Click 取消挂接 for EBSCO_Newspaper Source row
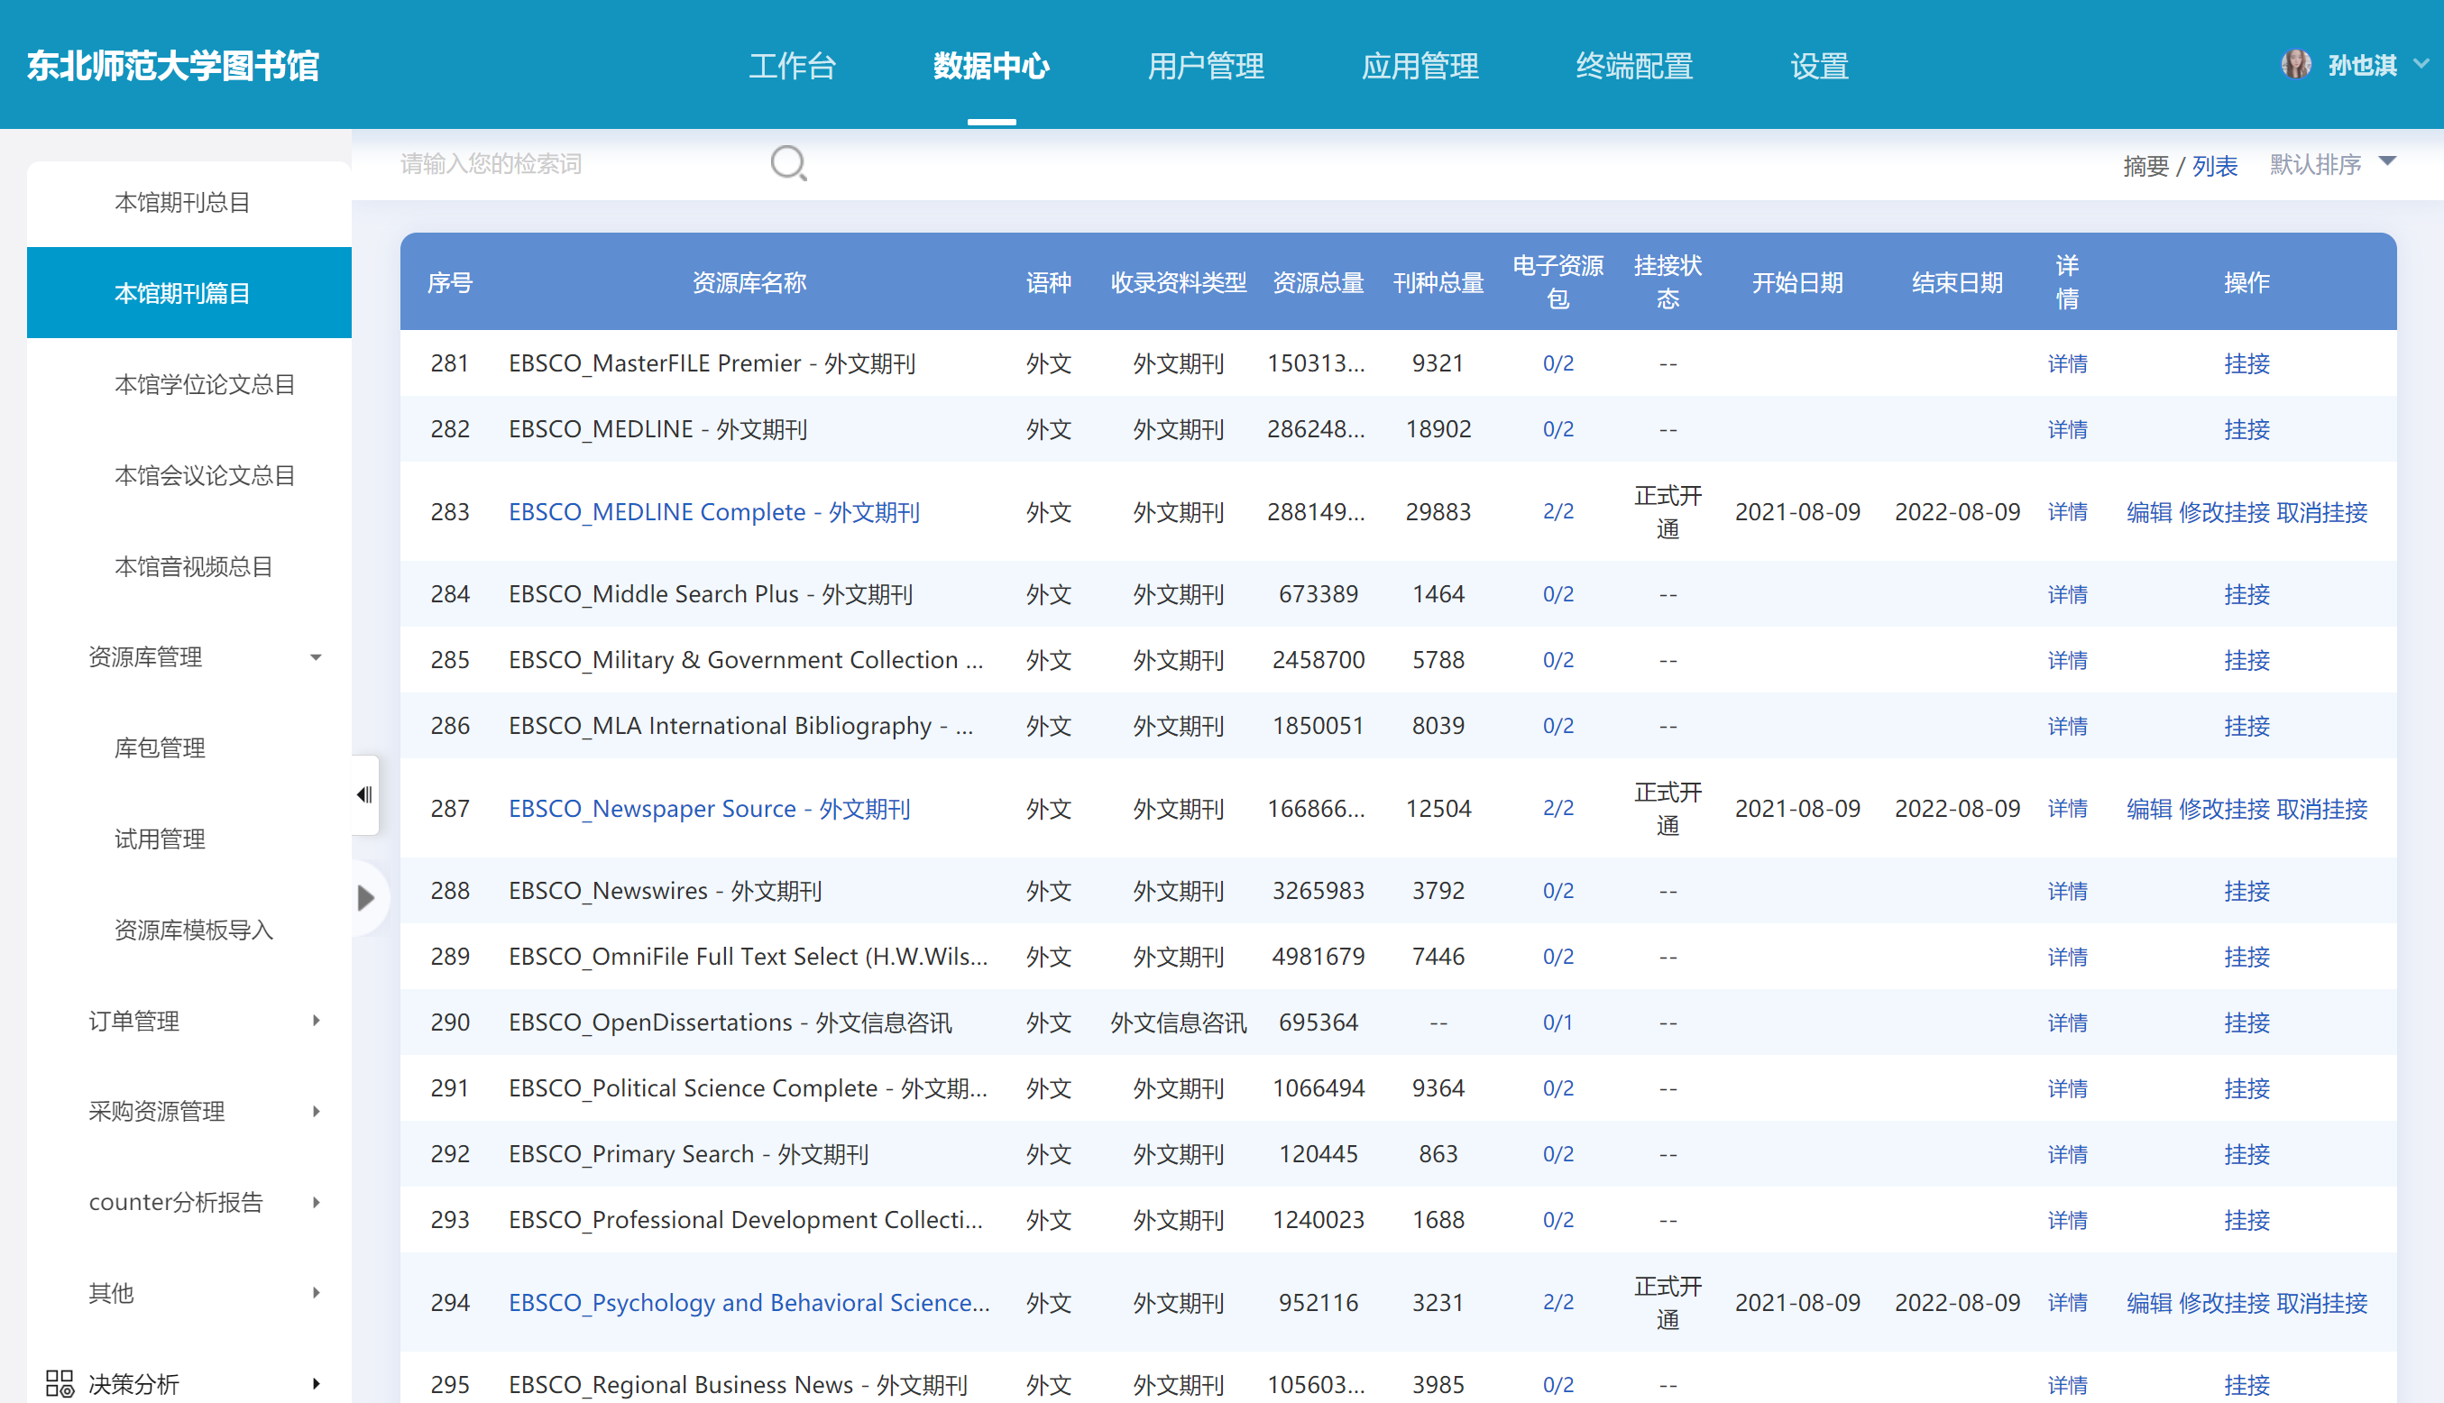2444x1403 pixels. point(2320,809)
